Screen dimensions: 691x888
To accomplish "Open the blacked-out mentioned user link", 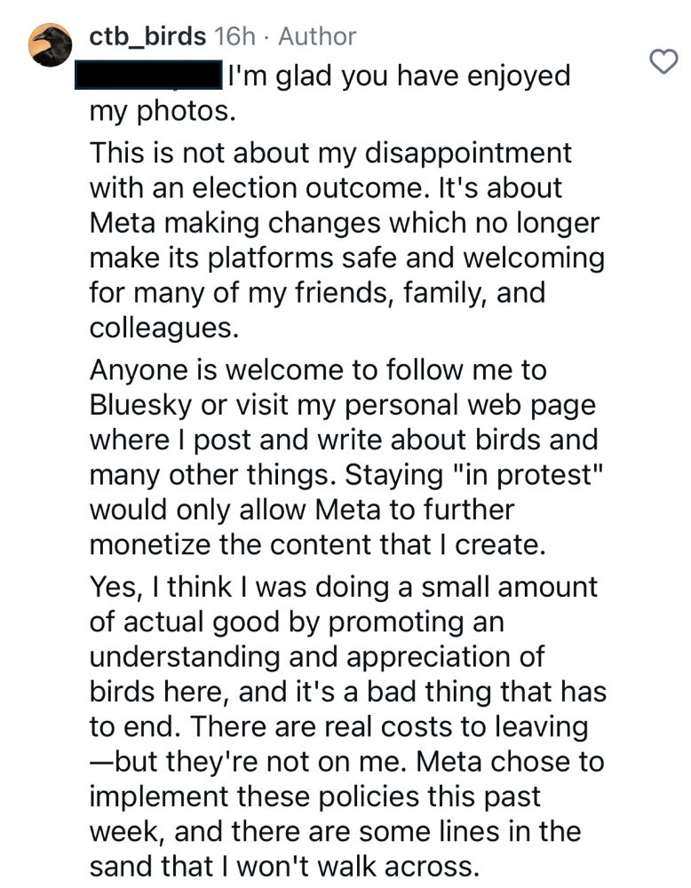I will [148, 75].
